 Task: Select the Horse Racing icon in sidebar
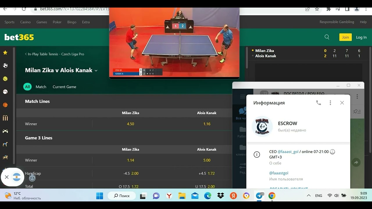click(5, 157)
